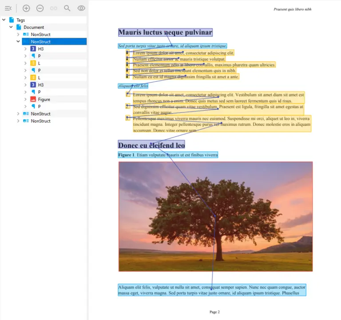Screen dimensions: 341x320
Task: Click bullet item 'Nullam efficitur tortor ac mauris'
Action: (x=179, y=59)
